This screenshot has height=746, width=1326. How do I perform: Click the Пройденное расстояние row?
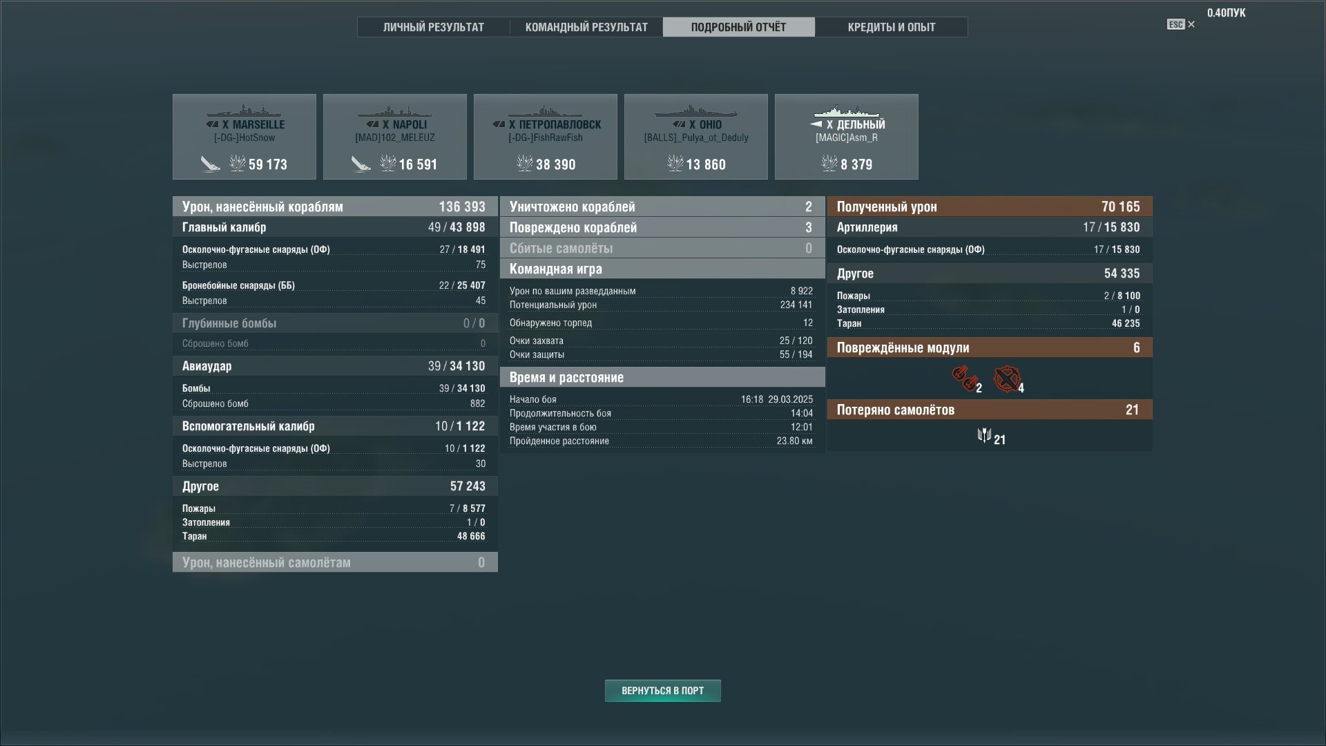661,441
